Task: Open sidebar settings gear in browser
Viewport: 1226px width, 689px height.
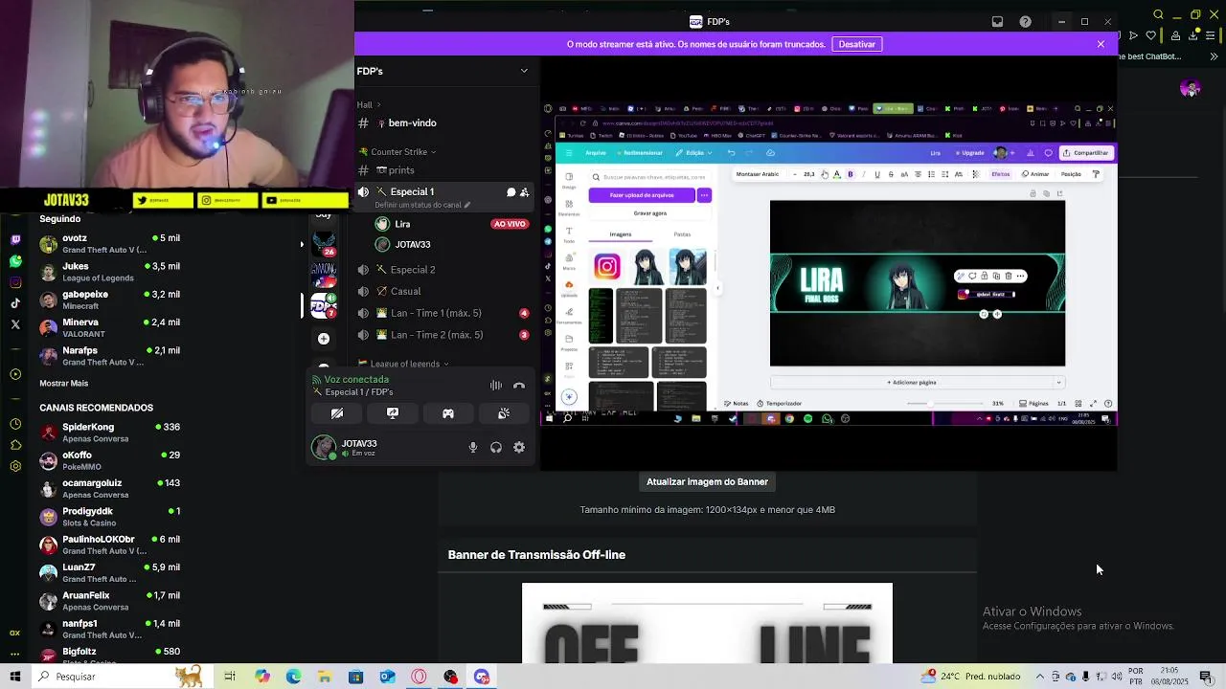Action: pyautogui.click(x=15, y=467)
